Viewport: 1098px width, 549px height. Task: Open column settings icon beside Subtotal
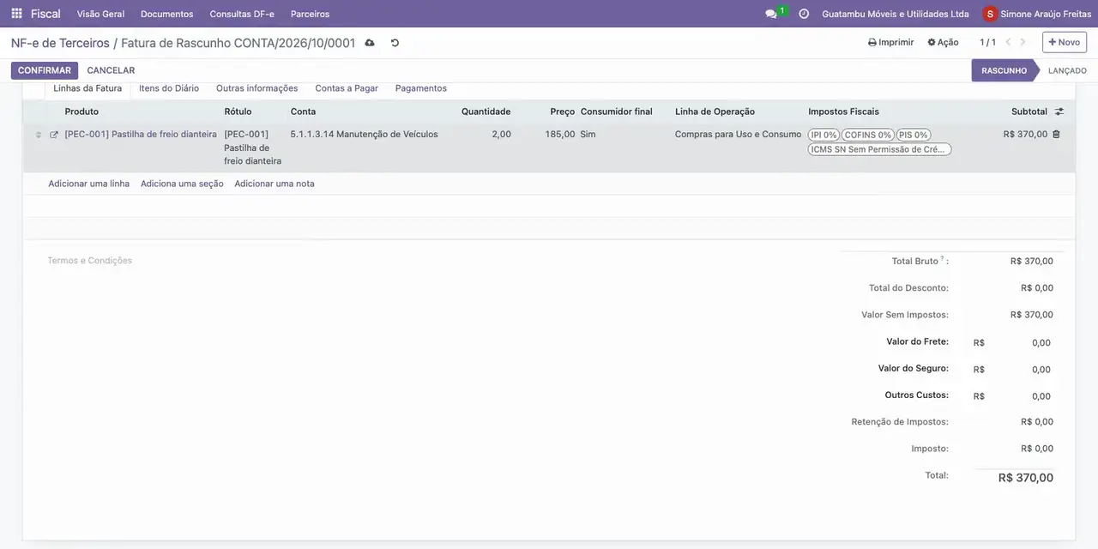1059,112
